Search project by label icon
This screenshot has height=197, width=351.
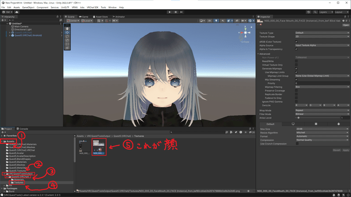coord(236,132)
